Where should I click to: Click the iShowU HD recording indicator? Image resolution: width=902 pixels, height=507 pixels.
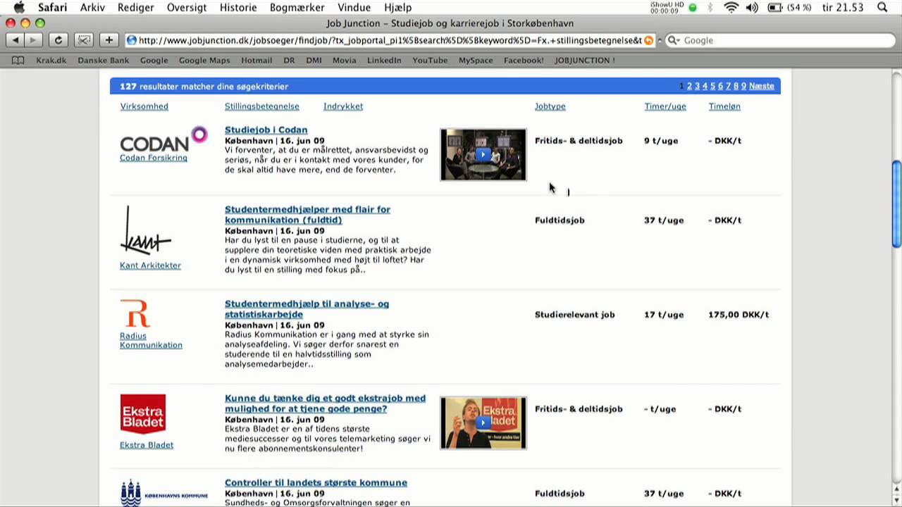click(x=673, y=8)
